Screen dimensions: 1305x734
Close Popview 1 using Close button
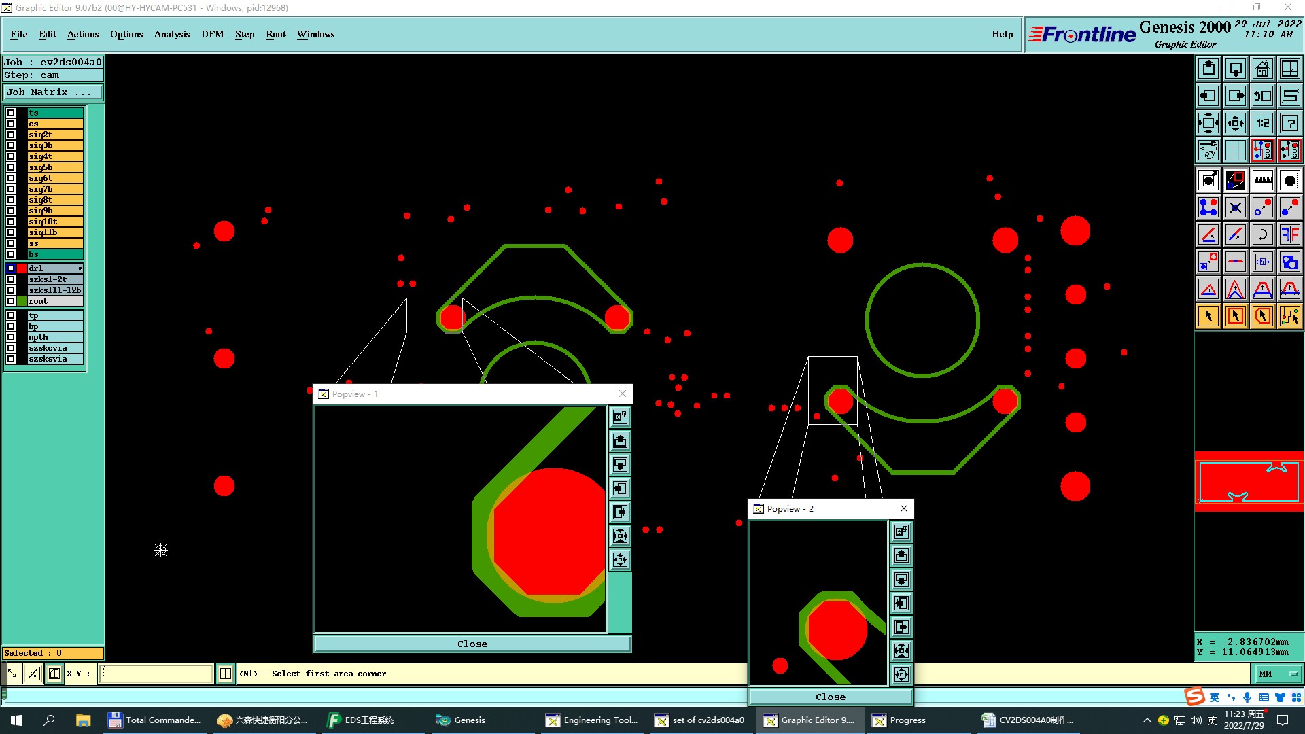(472, 644)
